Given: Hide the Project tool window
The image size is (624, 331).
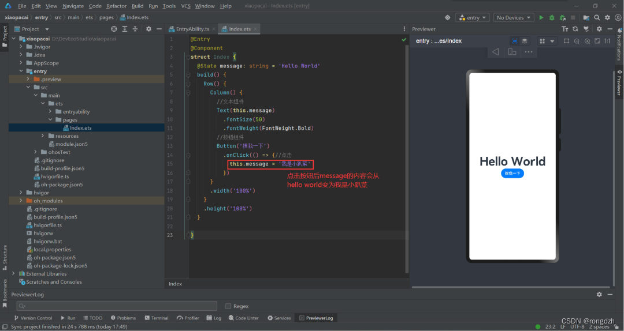Looking at the screenshot, I should click(159, 29).
